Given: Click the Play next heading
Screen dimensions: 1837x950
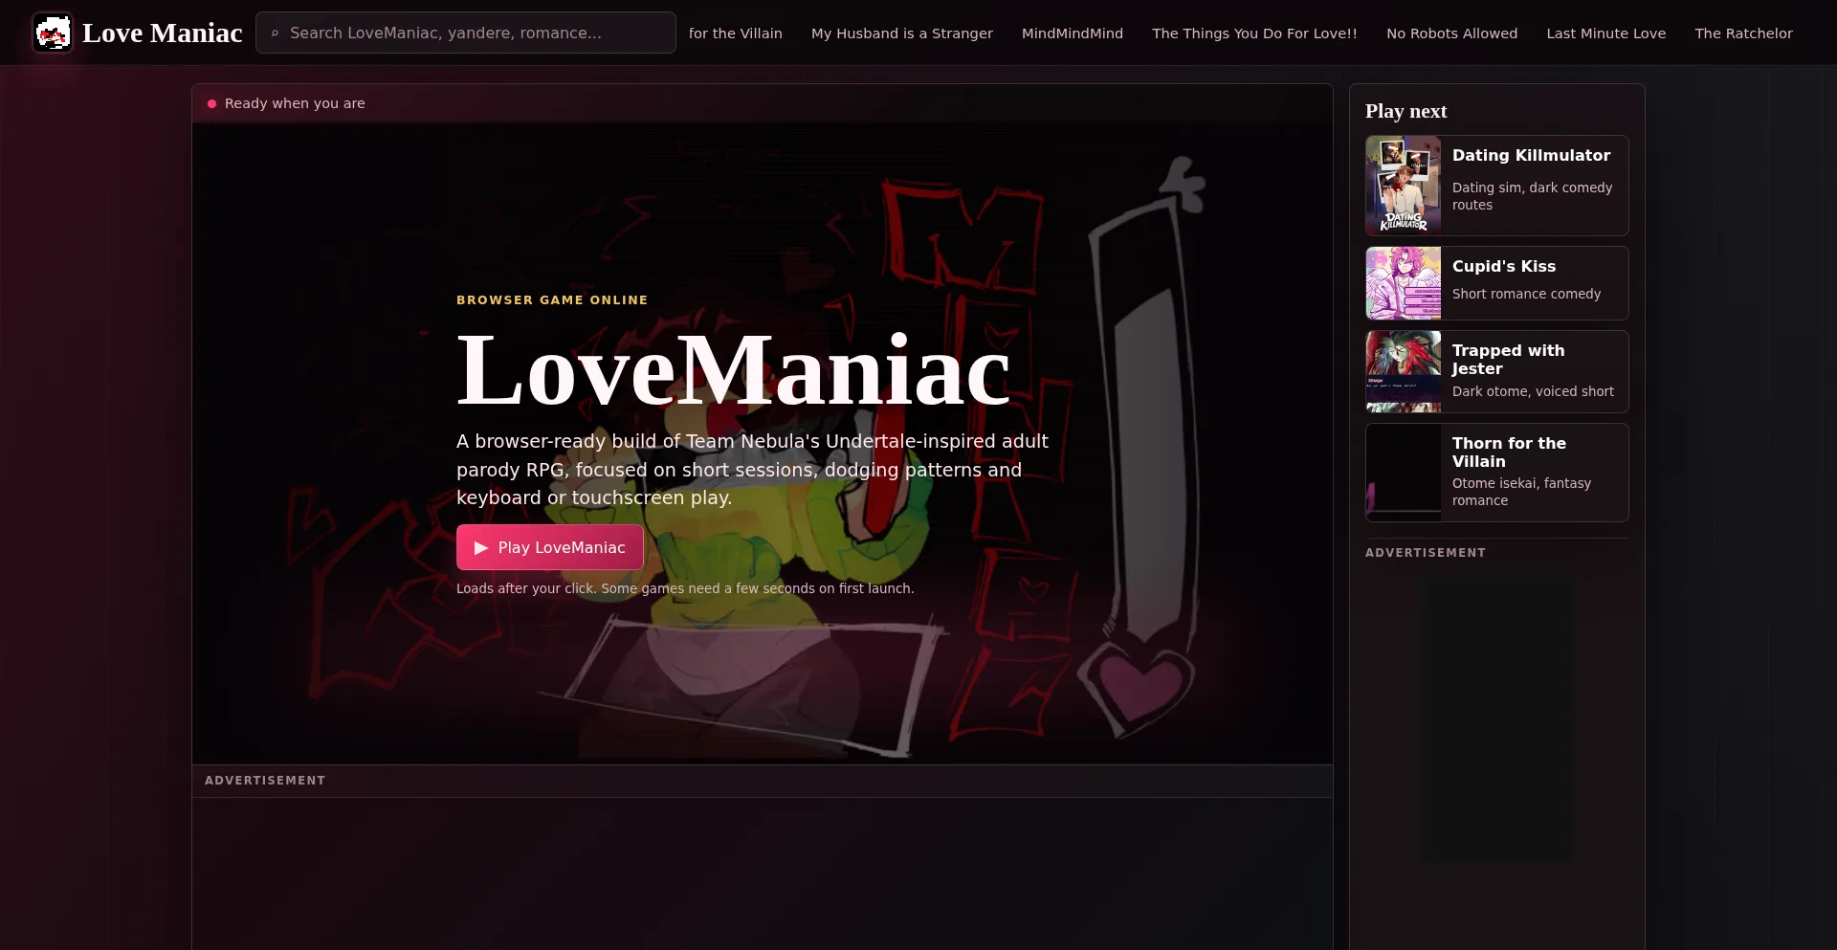Looking at the screenshot, I should [1405, 111].
